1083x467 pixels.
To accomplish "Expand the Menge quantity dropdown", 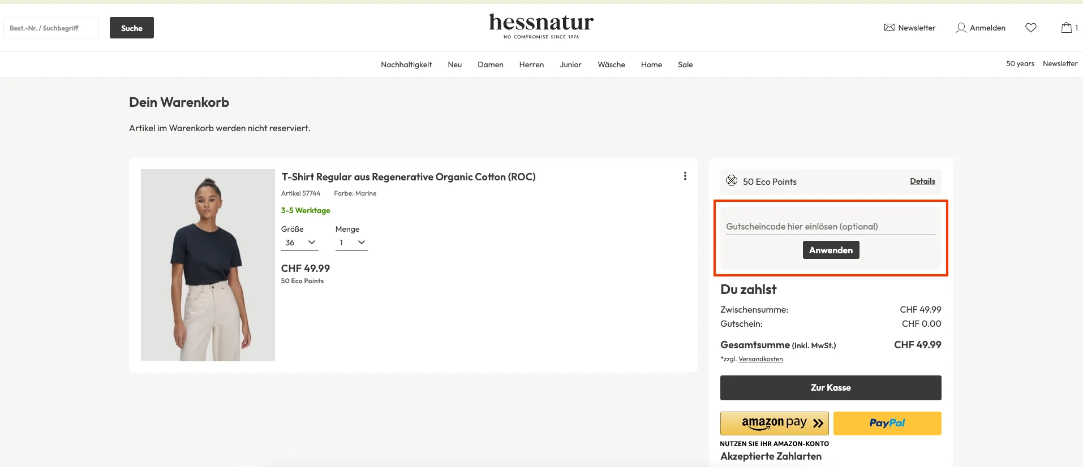I will 351,243.
